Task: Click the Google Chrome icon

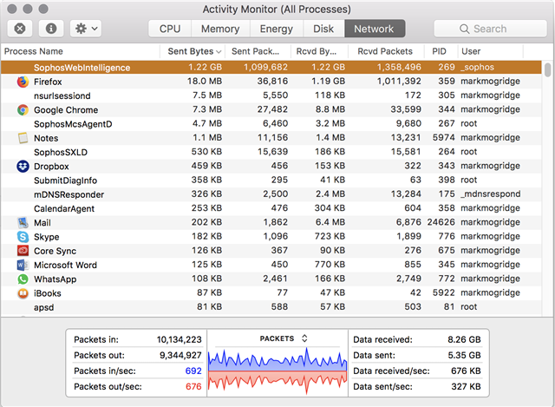Action: click(x=23, y=110)
